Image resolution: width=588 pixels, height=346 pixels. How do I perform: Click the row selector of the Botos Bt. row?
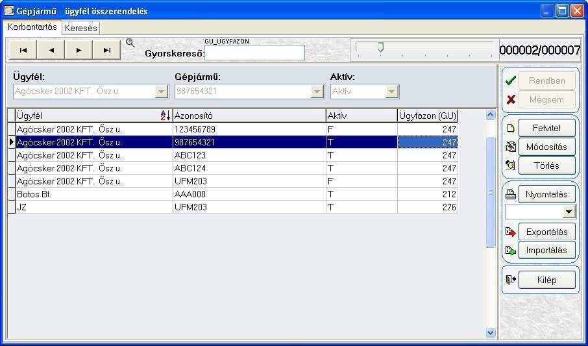coord(11,194)
